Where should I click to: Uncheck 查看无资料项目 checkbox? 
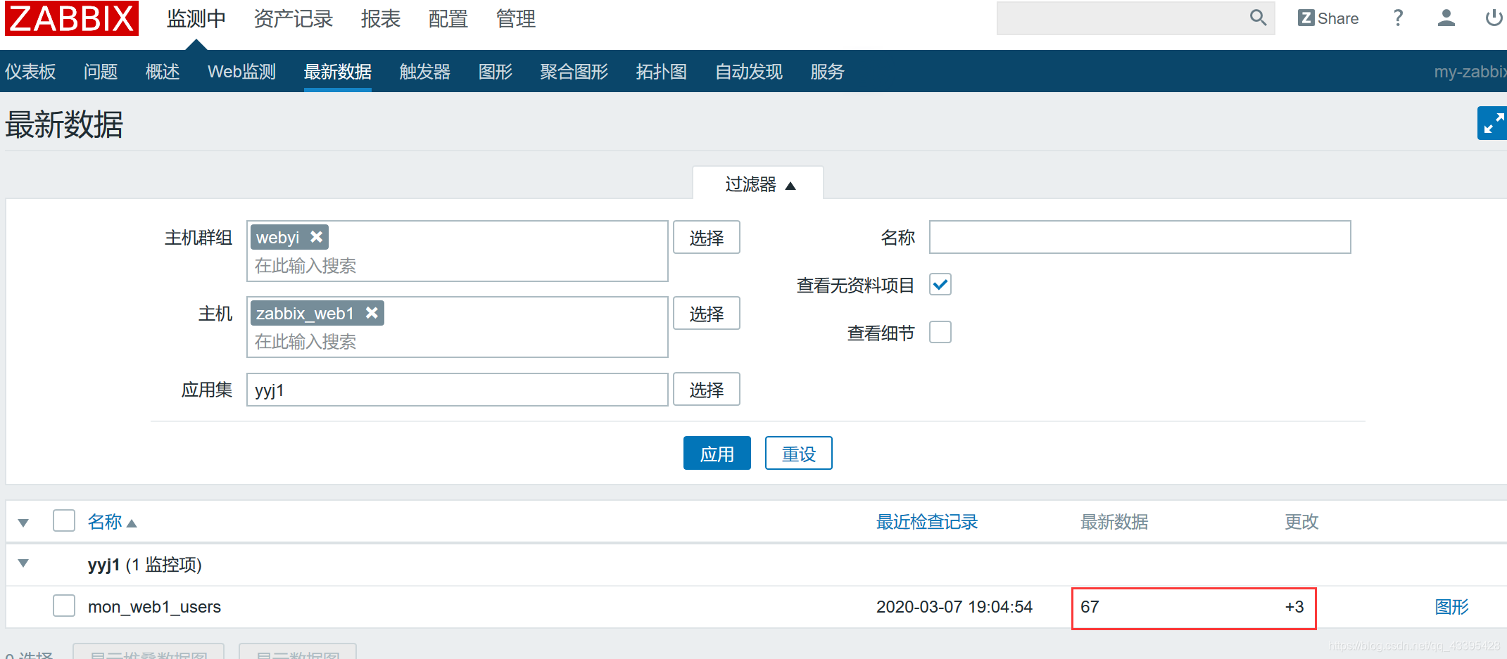coord(940,284)
